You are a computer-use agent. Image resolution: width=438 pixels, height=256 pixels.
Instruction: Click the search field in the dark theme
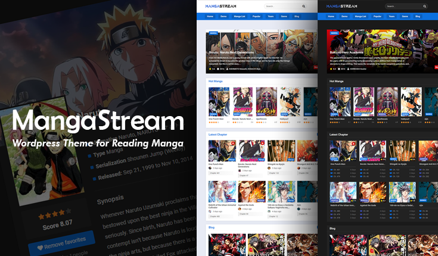click(406, 6)
